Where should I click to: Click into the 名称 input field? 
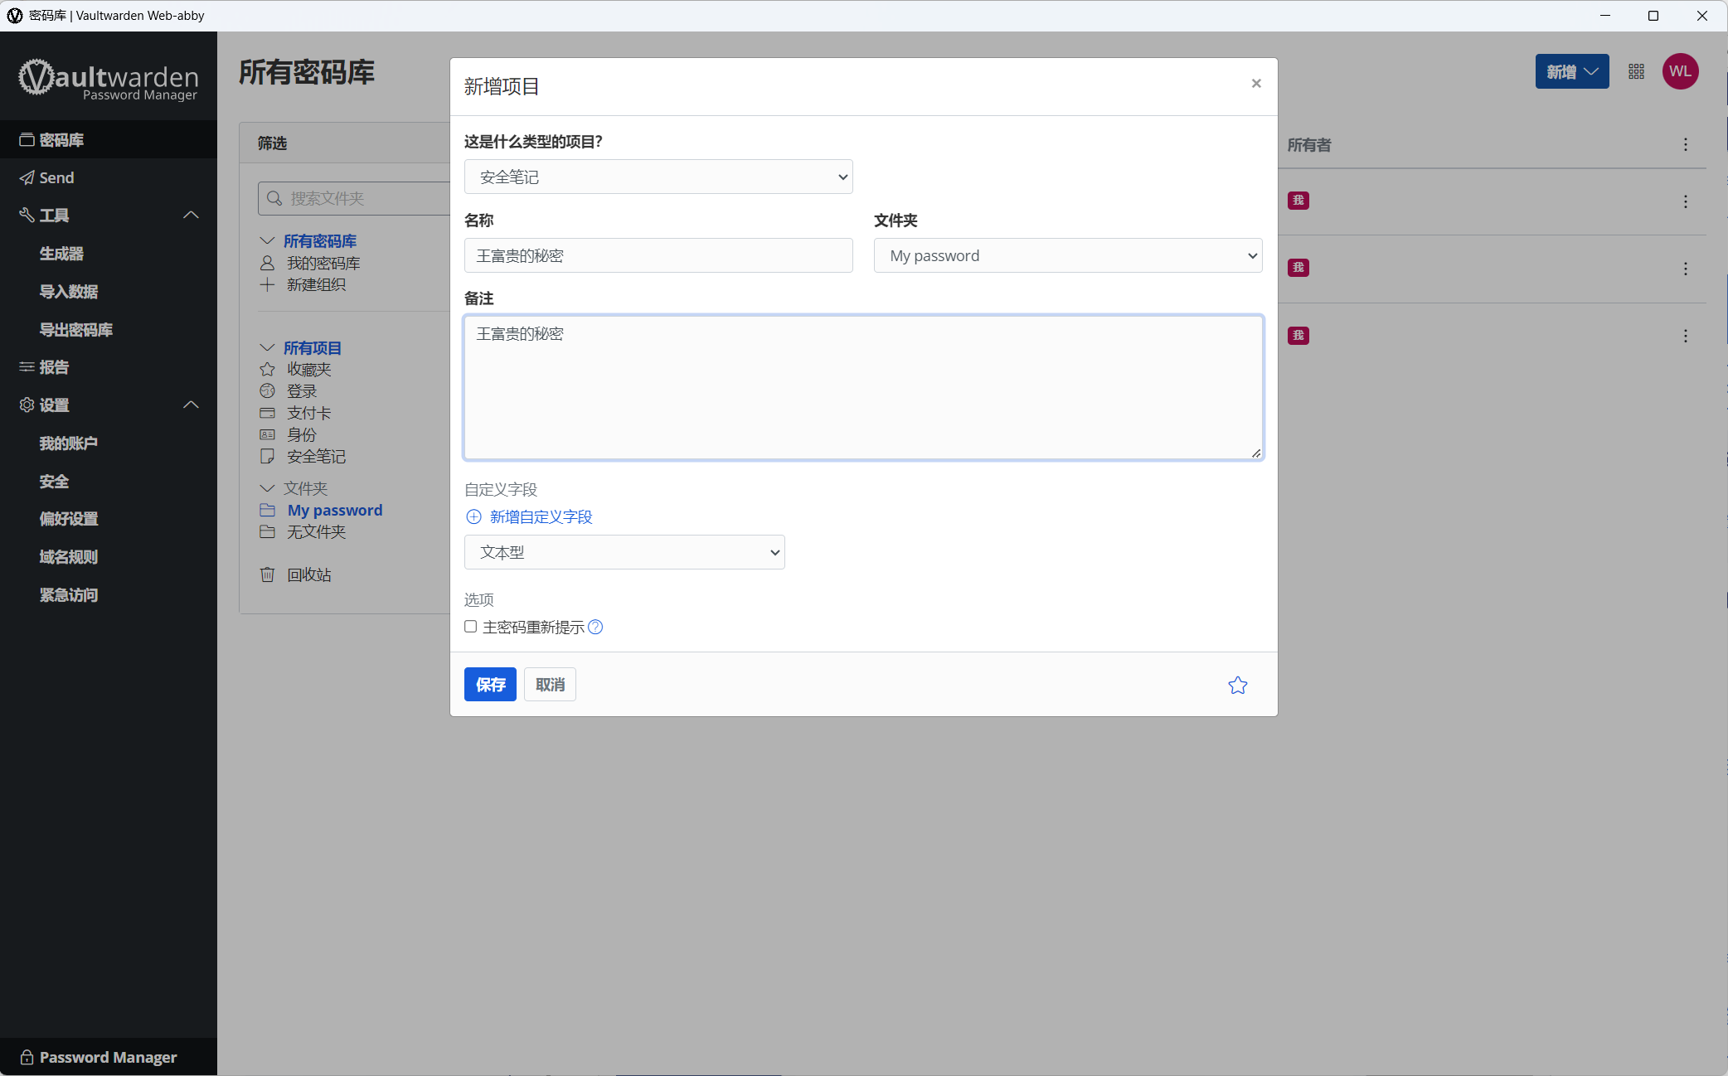coord(658,255)
